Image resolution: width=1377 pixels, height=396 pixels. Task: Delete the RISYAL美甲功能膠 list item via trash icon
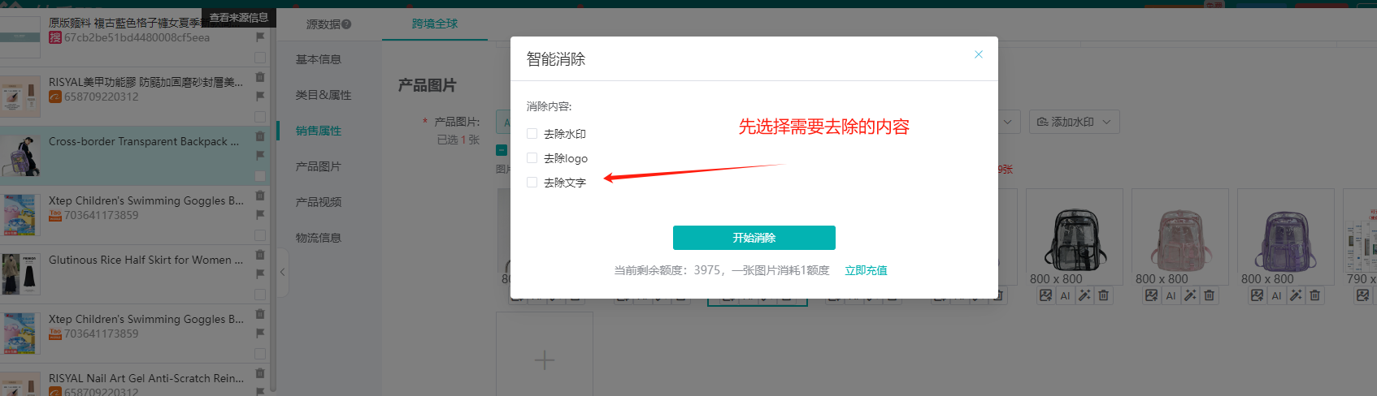tap(260, 77)
